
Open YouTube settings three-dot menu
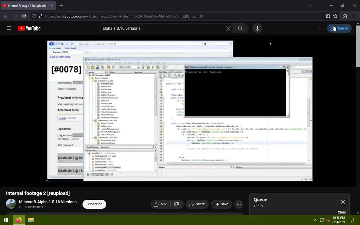(320, 28)
